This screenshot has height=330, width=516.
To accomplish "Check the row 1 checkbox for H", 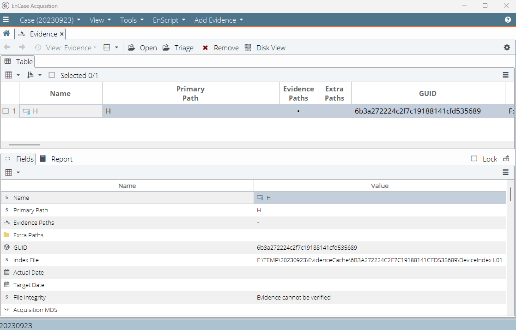I will pyautogui.click(x=6, y=111).
